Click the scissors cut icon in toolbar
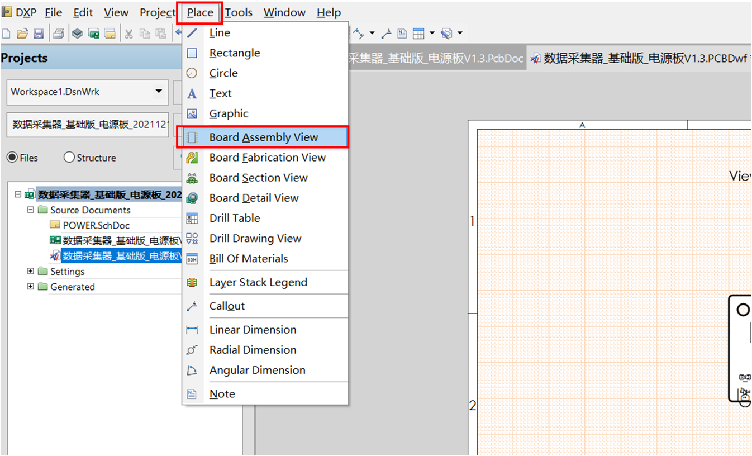 [128, 34]
